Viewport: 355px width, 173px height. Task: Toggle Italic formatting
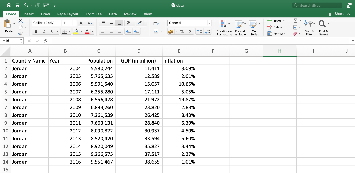point(44,32)
